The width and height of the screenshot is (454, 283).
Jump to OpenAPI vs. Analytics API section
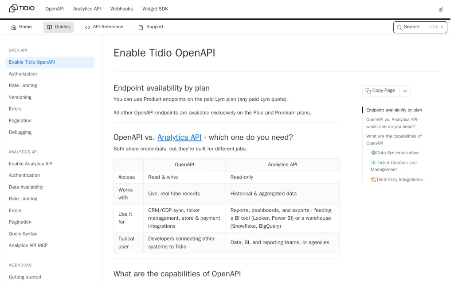pos(393,123)
